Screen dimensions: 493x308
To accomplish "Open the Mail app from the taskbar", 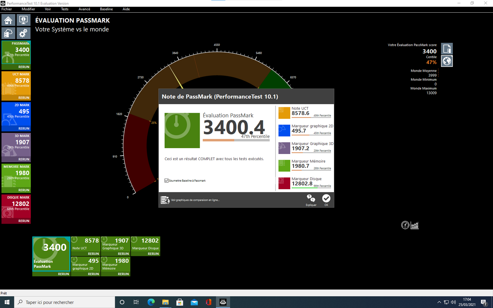I will tap(194, 302).
